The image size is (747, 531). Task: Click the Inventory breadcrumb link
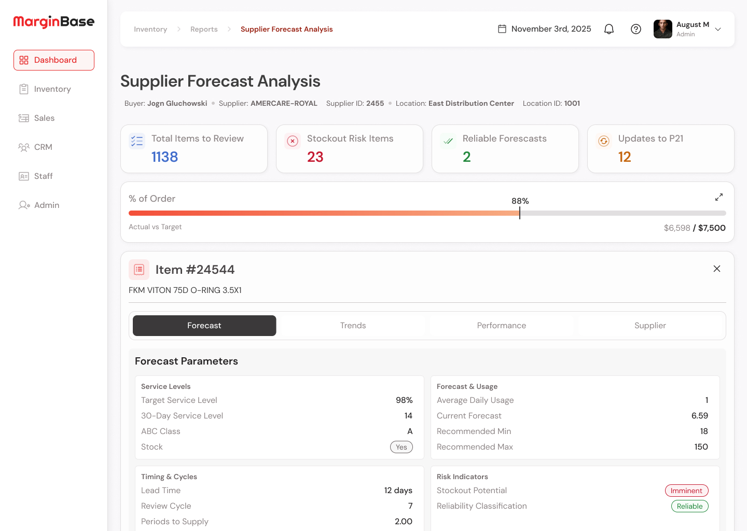[150, 30]
